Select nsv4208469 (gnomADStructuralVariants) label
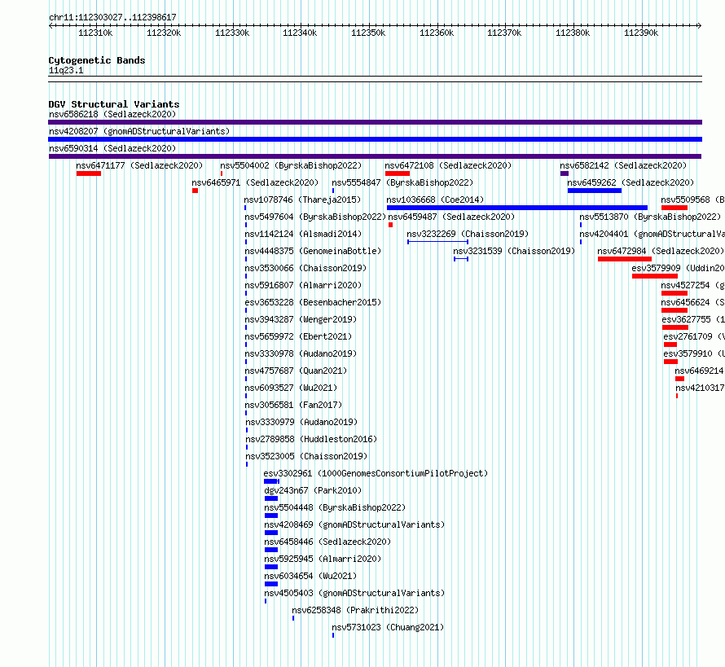Viewport: 725px width, 667px height. click(354, 524)
